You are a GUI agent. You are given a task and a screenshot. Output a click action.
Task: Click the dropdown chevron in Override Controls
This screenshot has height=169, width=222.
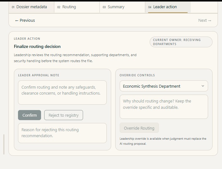click(203, 86)
